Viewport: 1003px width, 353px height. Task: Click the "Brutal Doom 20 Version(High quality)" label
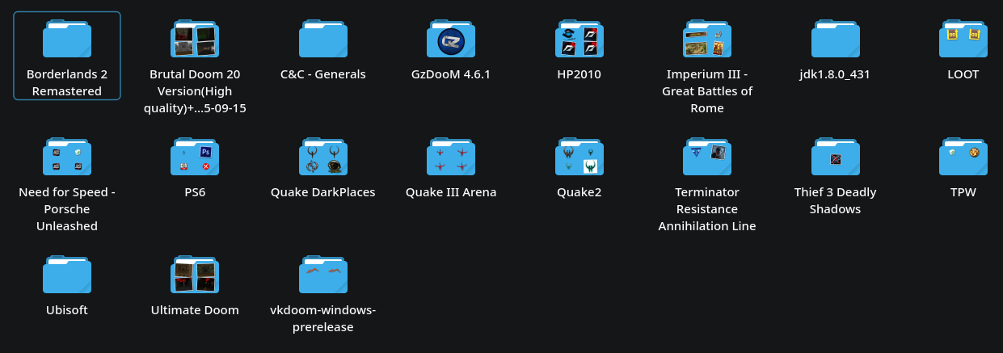pos(195,90)
